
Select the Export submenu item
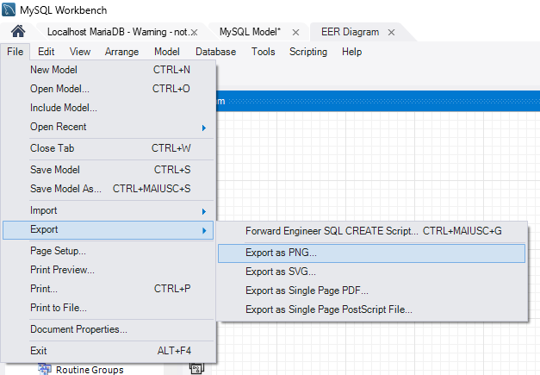(109, 230)
